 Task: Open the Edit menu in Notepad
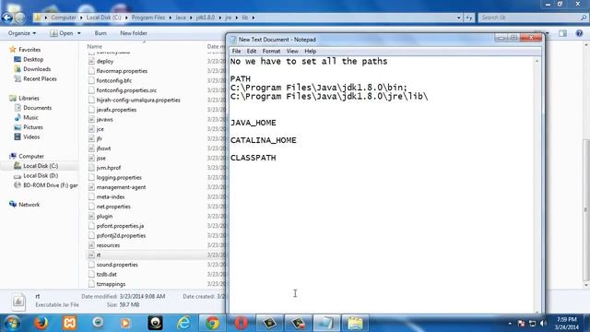point(252,52)
